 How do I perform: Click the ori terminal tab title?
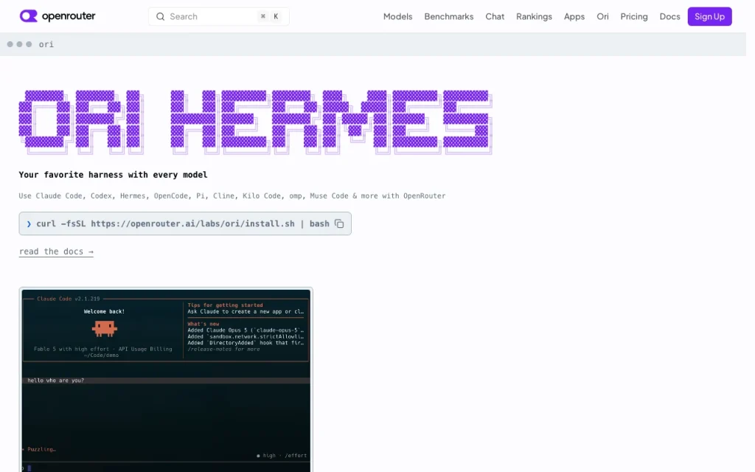click(46, 44)
